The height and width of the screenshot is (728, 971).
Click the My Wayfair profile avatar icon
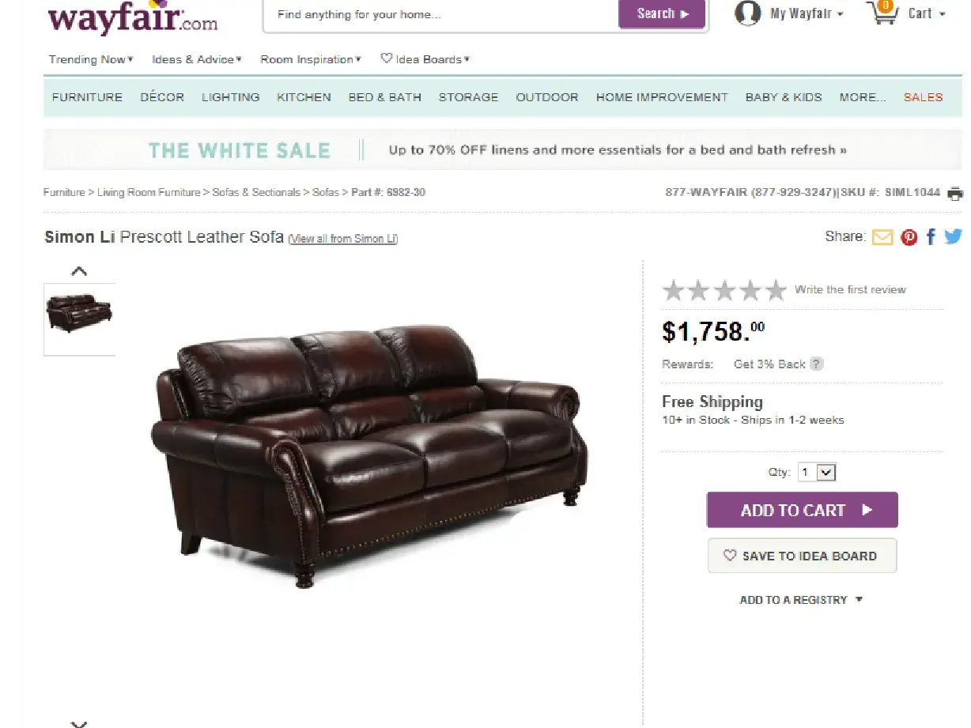pos(747,13)
